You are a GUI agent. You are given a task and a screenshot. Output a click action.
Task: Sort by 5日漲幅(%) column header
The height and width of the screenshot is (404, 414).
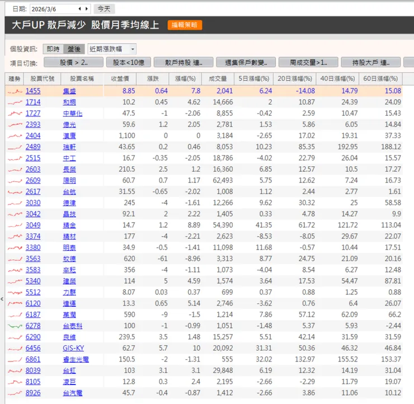(254, 79)
